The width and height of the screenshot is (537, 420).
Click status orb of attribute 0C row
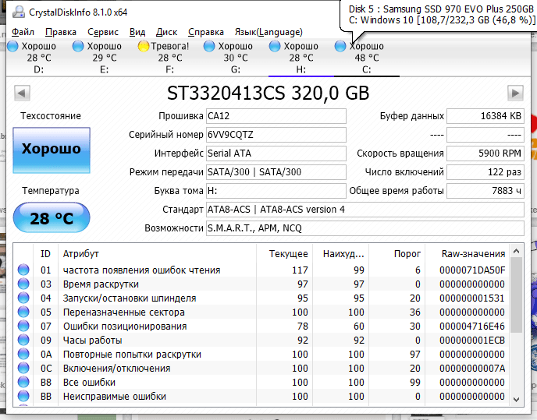coord(23,368)
